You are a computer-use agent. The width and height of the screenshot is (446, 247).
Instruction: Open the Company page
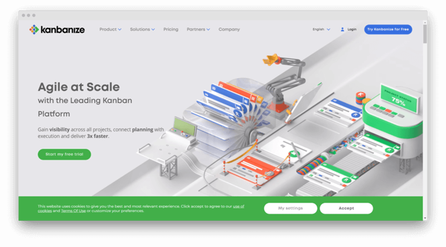pyautogui.click(x=229, y=29)
